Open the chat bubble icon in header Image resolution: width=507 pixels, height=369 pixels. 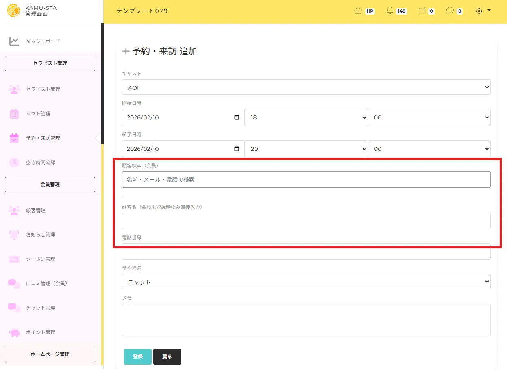pos(450,11)
